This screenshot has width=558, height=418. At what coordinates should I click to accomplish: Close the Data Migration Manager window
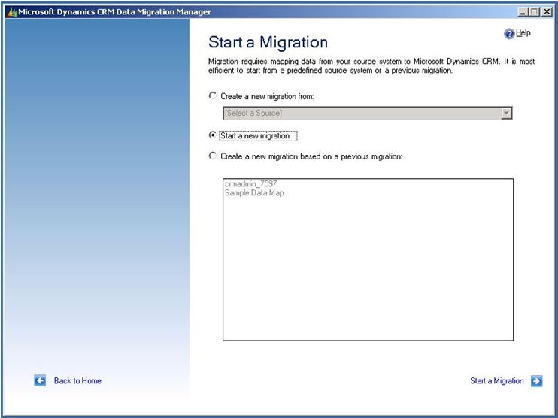pos(547,12)
